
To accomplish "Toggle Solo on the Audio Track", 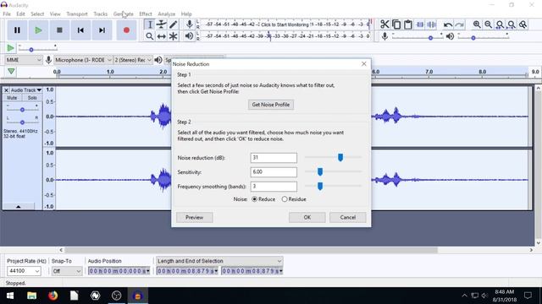I will (32, 98).
